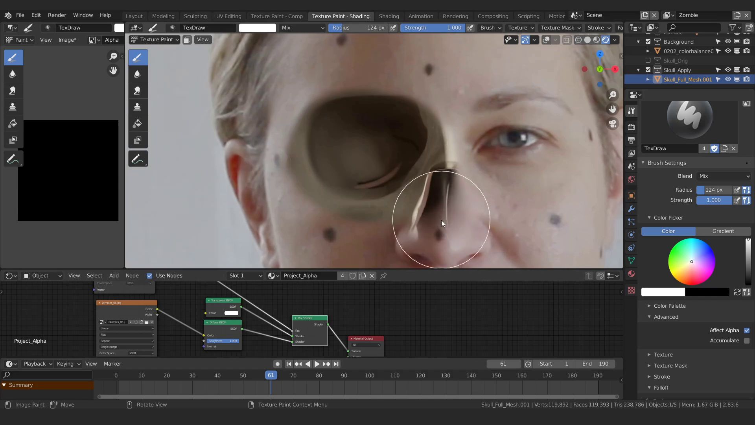
Task: Click the Texture Mask popover in viewport header
Action: click(560, 28)
